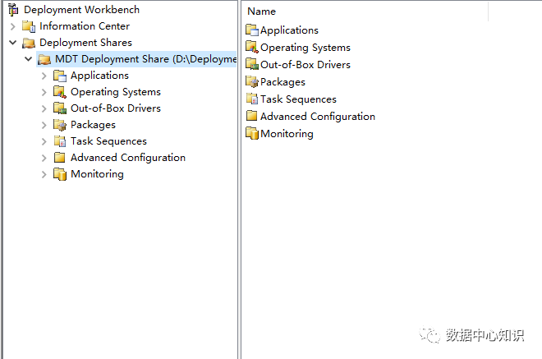Select Monitoring label in the left tree

tap(97, 174)
